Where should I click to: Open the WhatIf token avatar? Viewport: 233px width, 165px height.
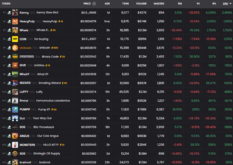[x=15, y=74]
